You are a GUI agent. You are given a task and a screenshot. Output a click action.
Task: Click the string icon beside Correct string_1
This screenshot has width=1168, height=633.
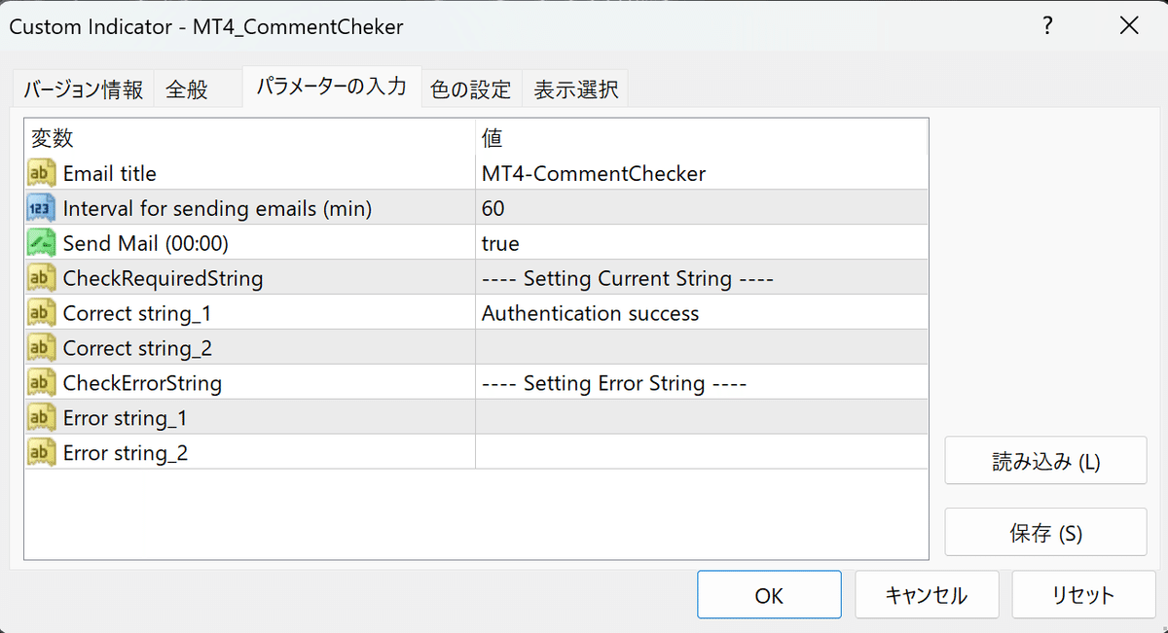[x=41, y=314]
